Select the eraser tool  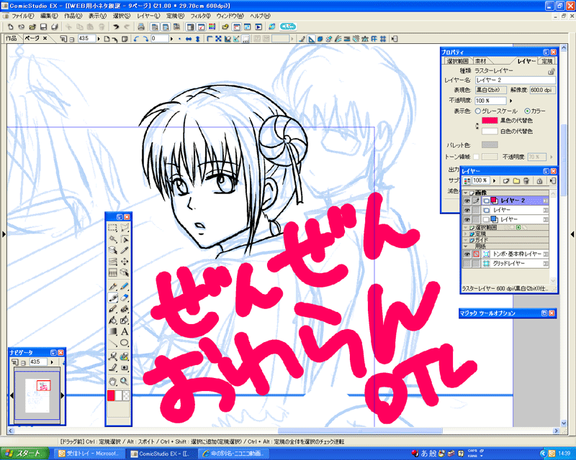coord(124,298)
